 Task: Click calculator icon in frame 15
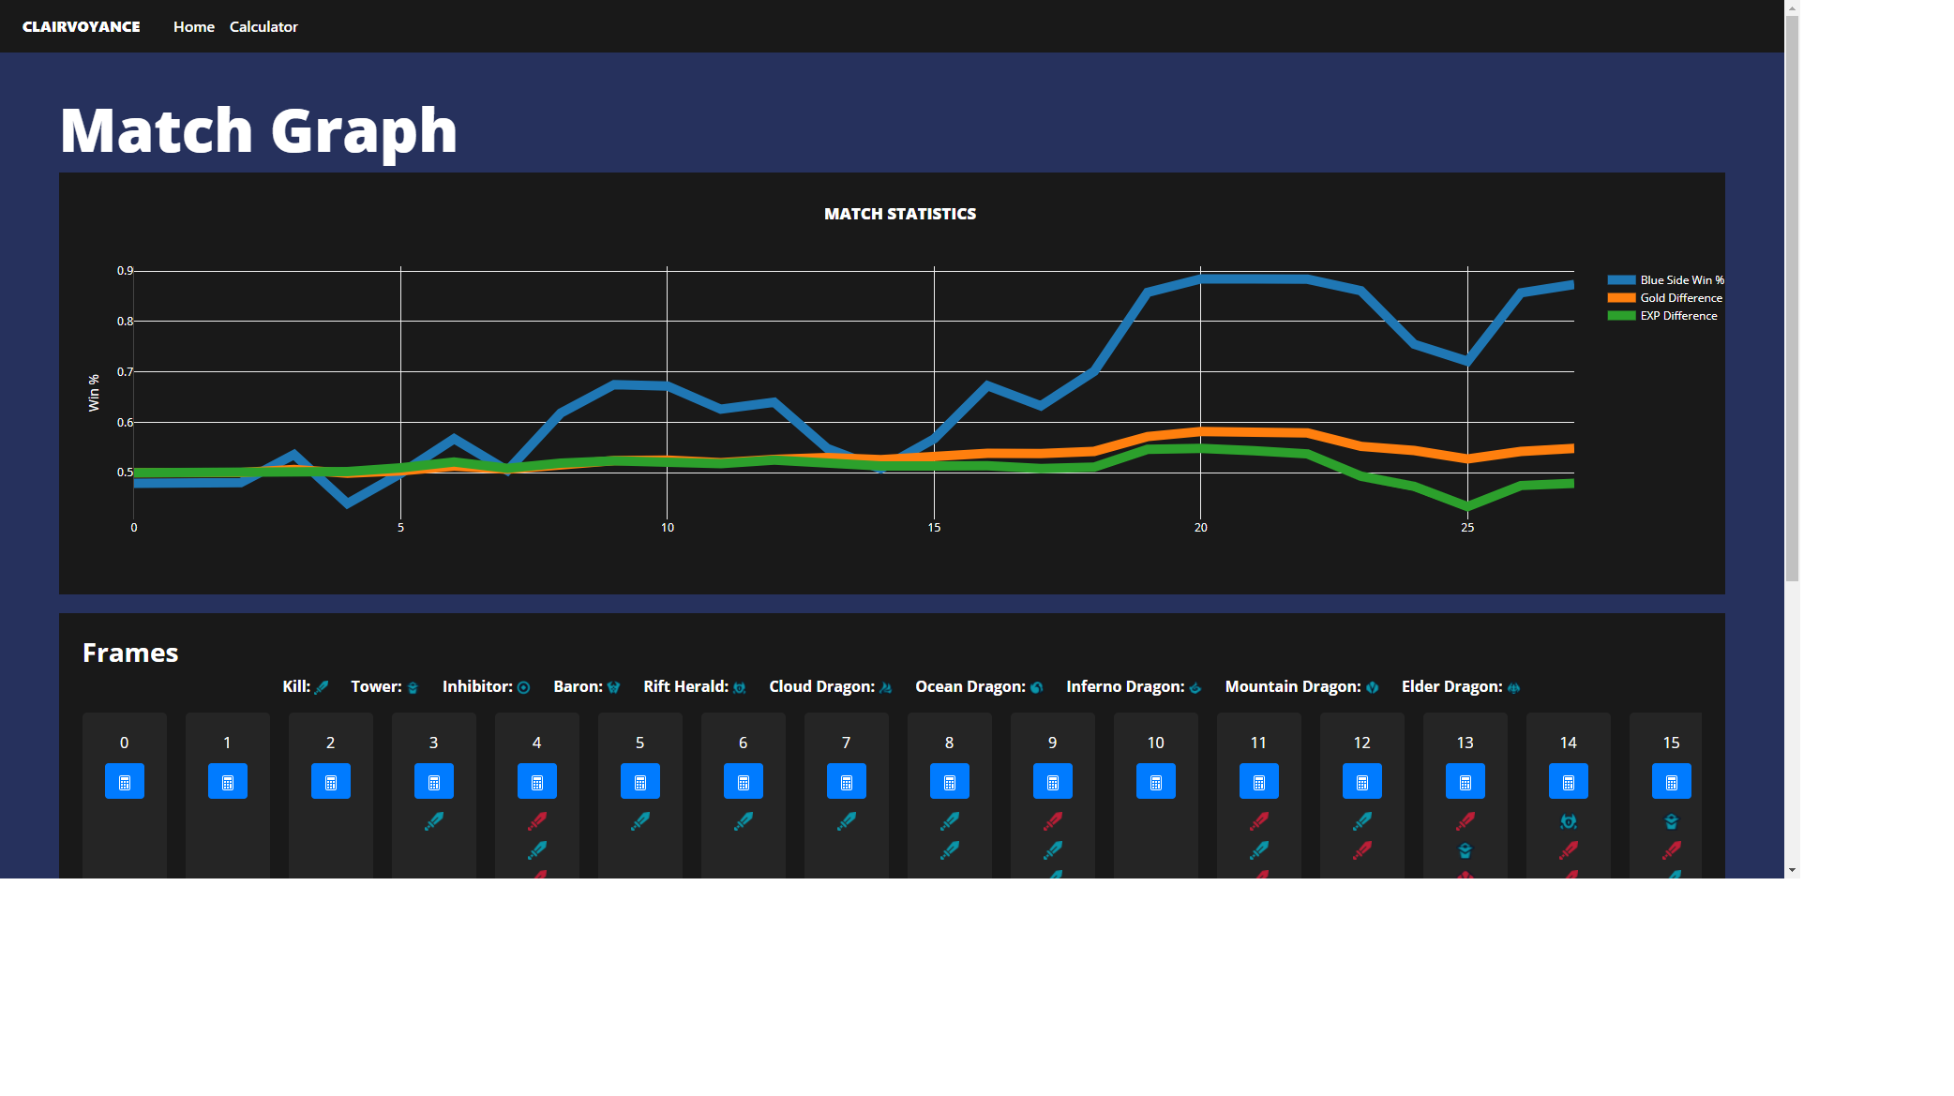point(1671,781)
